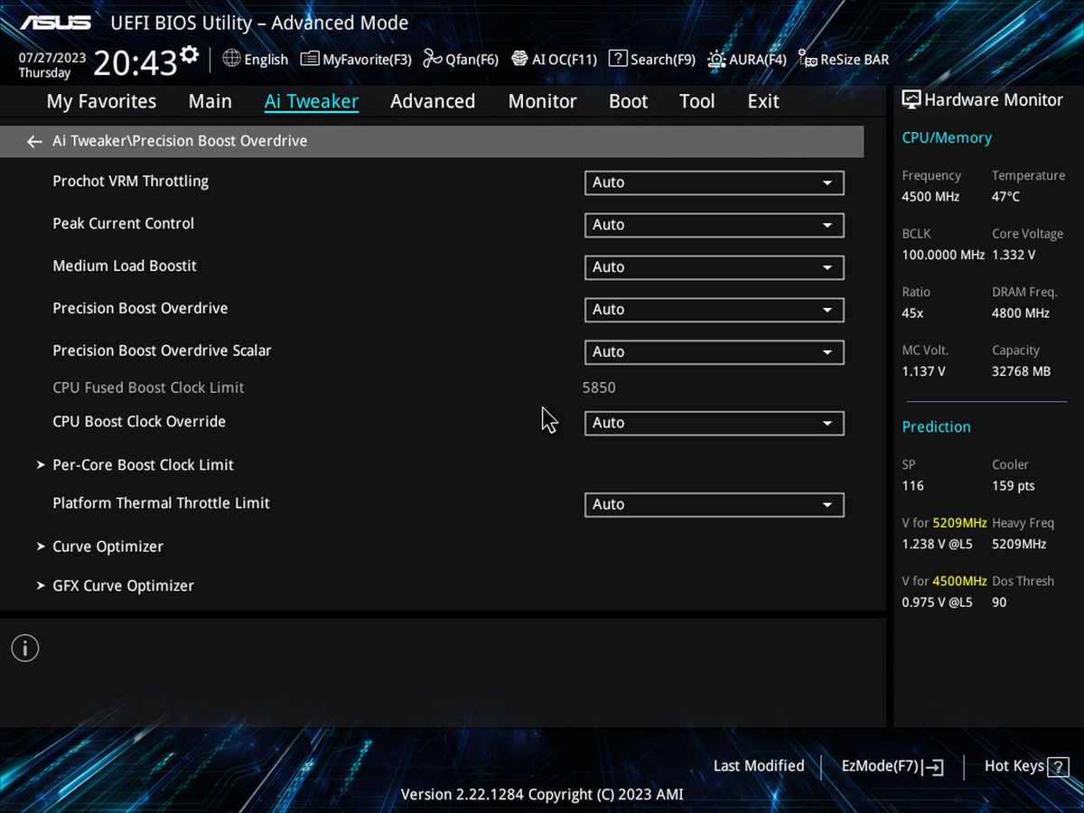Open the Medium Load Boostit dropdown

[715, 267]
